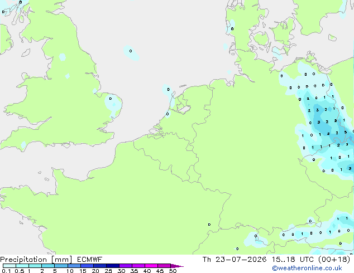Click the above-50 arrow at legend end
Viewport: 354px width, 273px height.
(x=177, y=266)
